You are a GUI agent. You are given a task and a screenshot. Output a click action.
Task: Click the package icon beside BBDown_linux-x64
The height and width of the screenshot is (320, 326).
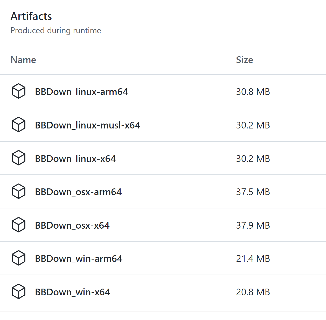(18, 158)
